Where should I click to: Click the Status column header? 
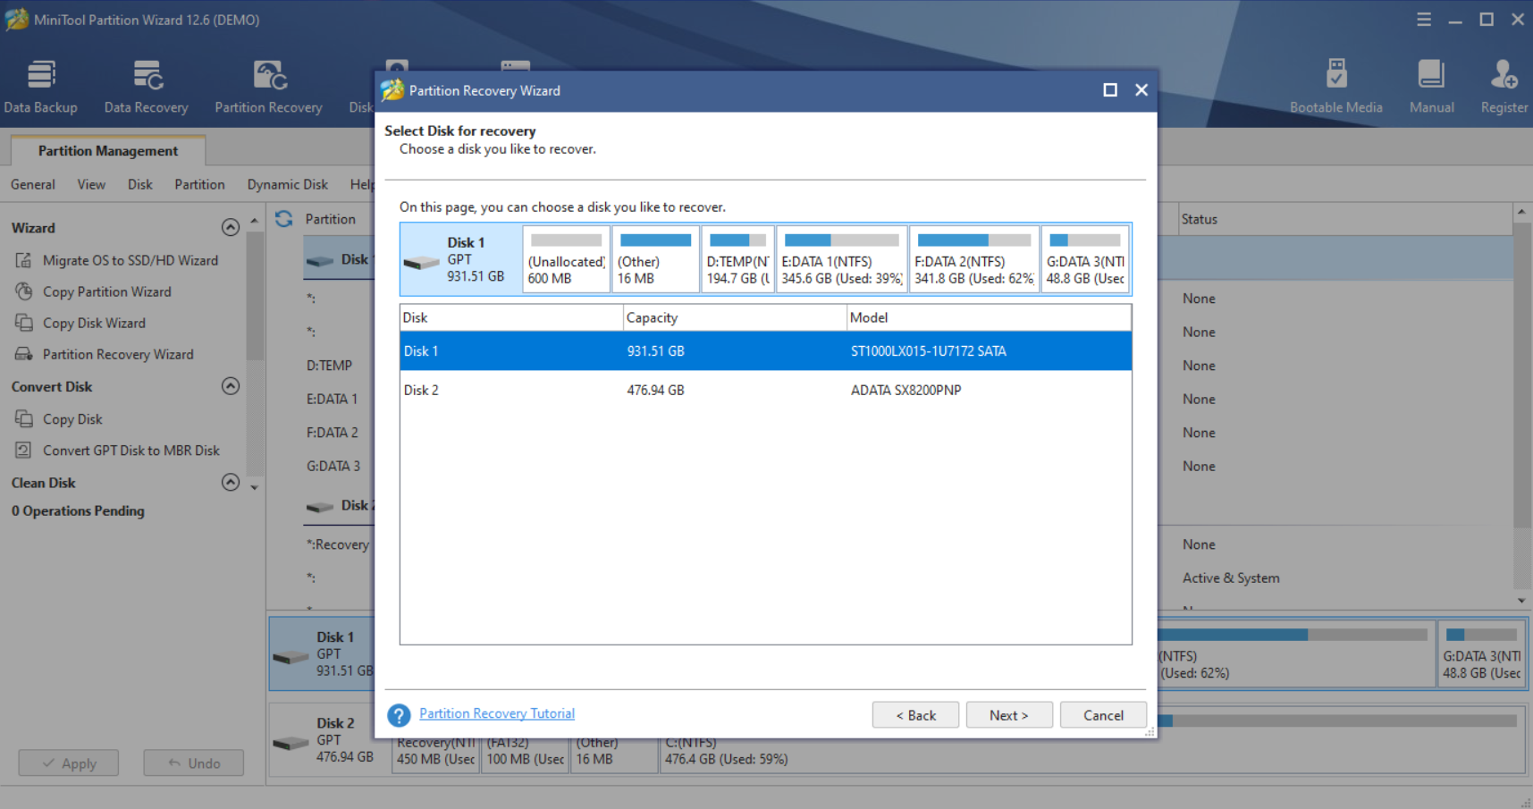click(1199, 219)
